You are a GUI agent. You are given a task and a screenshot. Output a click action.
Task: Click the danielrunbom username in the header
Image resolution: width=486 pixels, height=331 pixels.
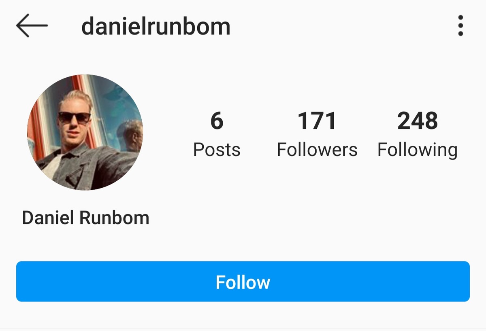pos(156,26)
